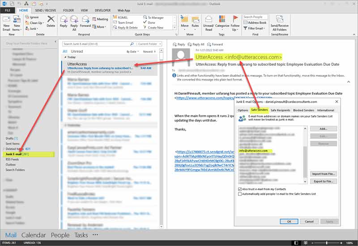
Task: Toggle Also trust e-mail from my Contacts
Action: 240,189
